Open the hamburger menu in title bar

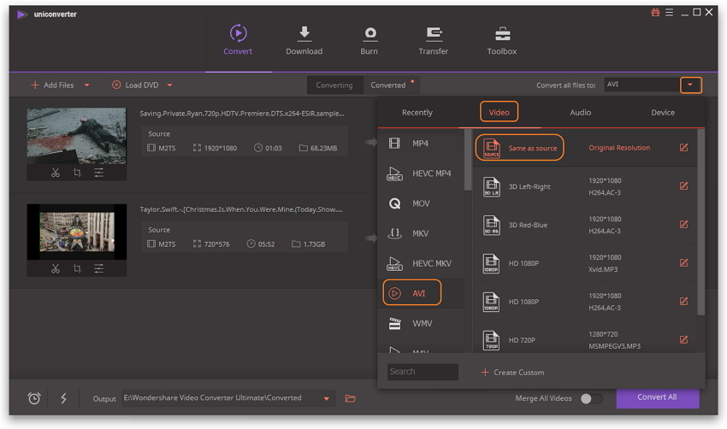[x=669, y=13]
